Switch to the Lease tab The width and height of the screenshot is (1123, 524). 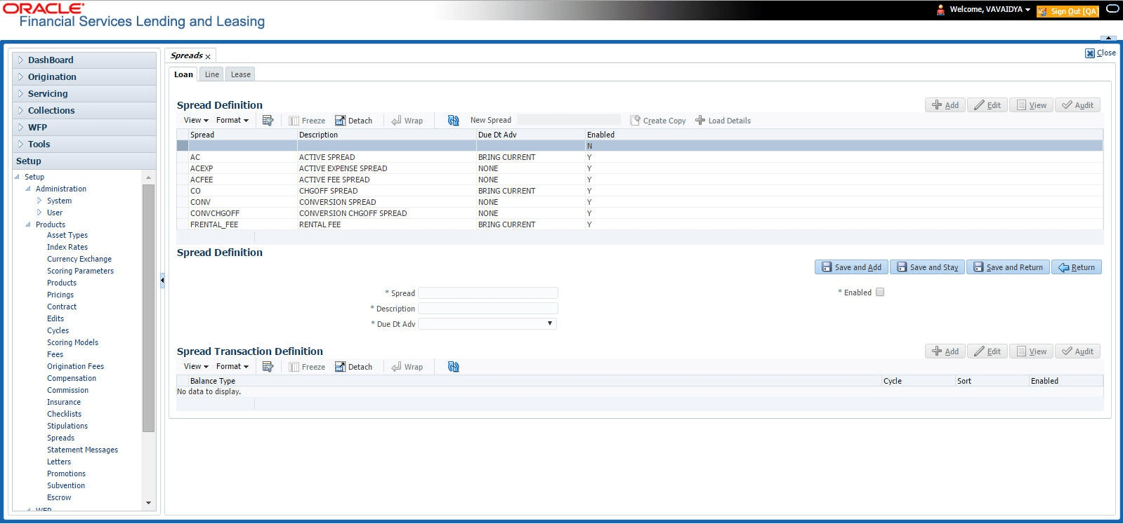tap(241, 74)
